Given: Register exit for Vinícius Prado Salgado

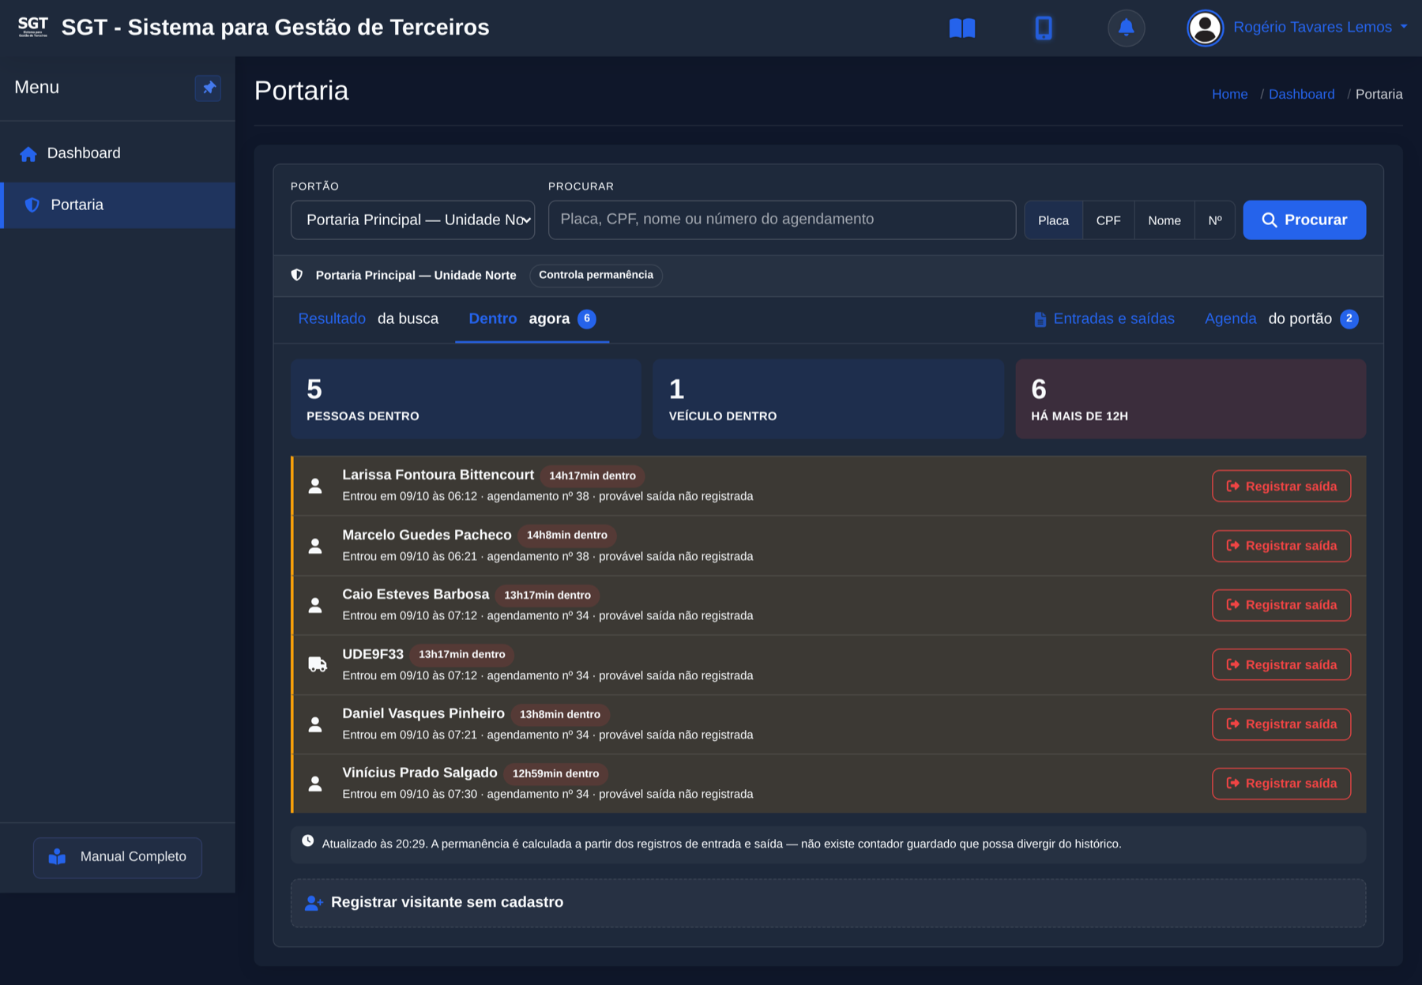Looking at the screenshot, I should click(1281, 784).
